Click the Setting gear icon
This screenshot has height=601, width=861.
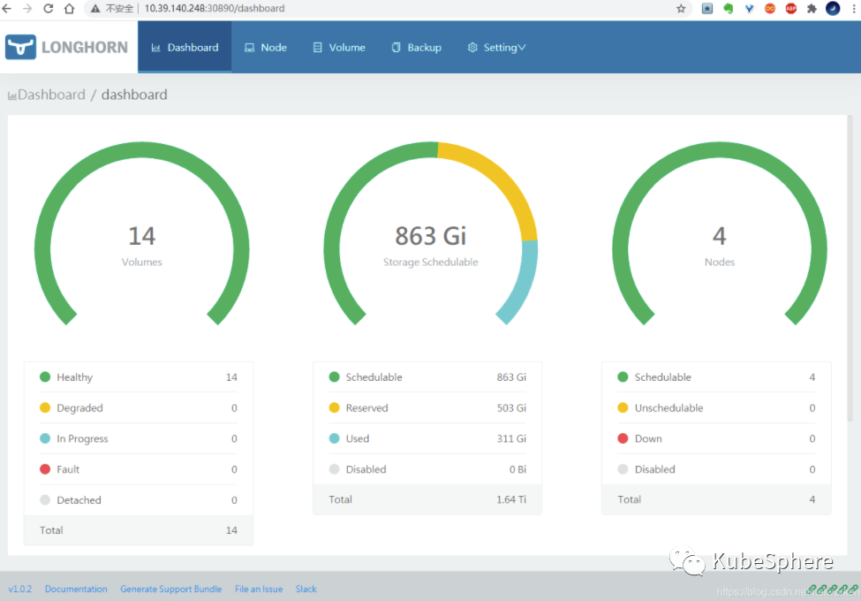click(471, 48)
